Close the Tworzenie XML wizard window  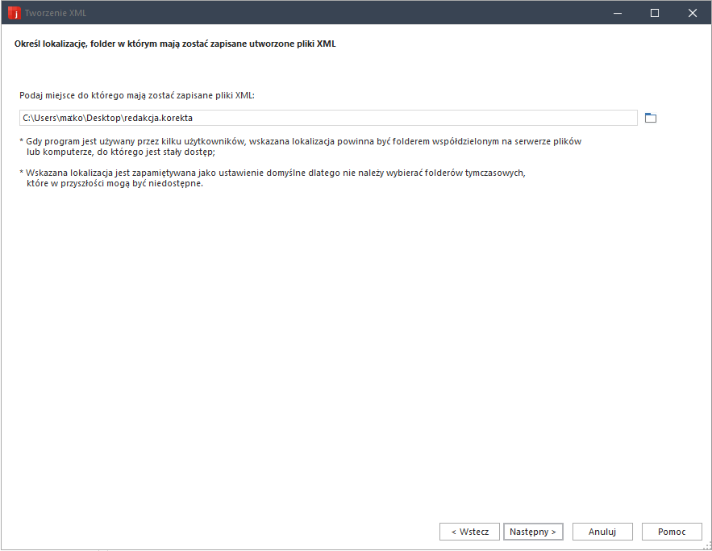693,13
